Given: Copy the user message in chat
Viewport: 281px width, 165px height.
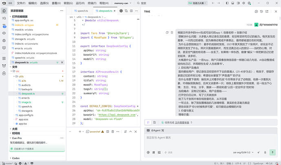Looking at the screenshot, I should point(167,33).
